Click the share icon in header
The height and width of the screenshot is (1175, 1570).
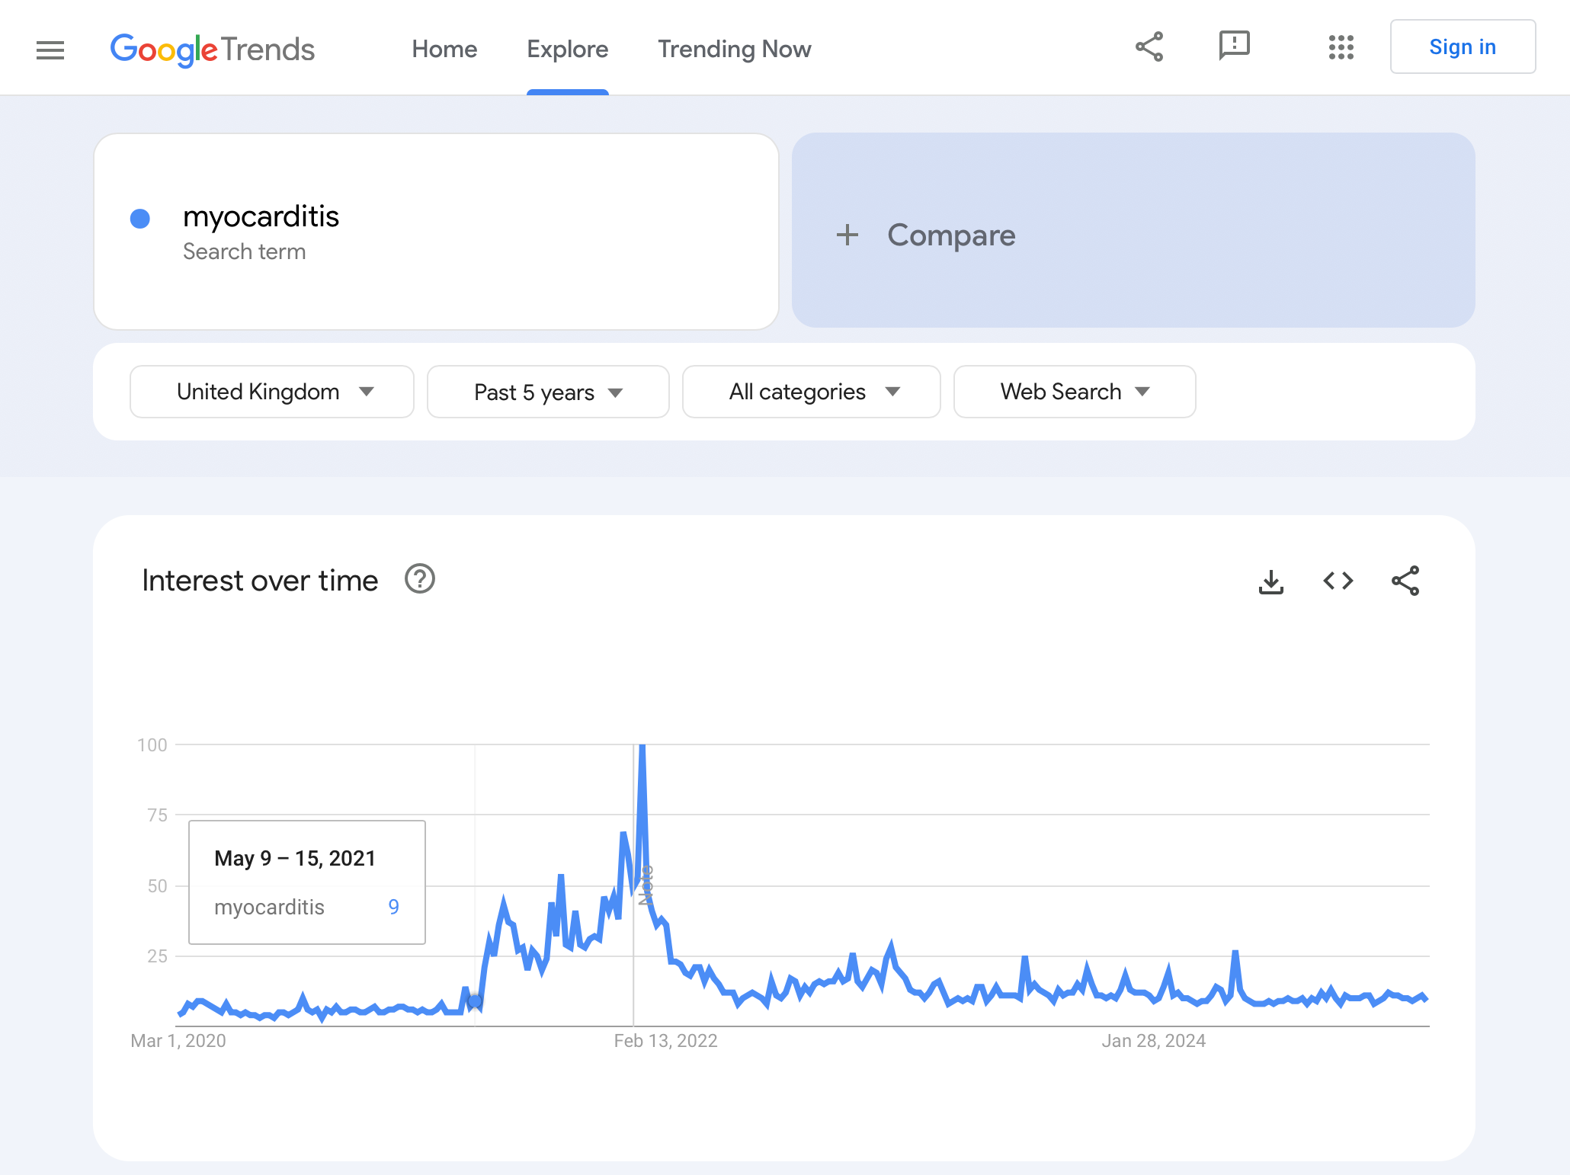(x=1149, y=46)
